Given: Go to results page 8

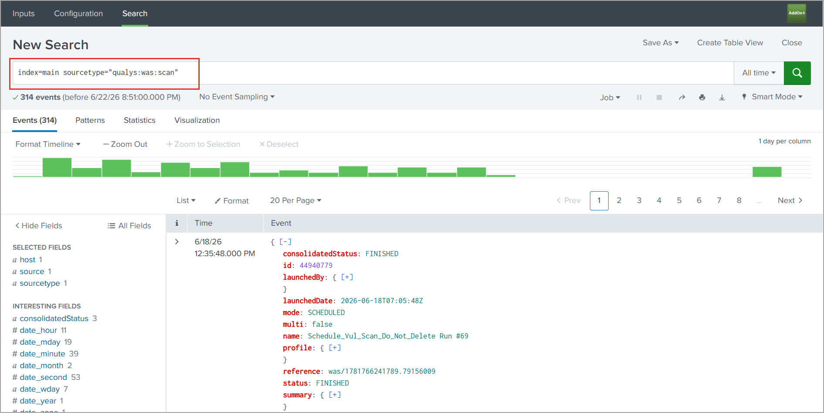Looking at the screenshot, I should point(739,200).
